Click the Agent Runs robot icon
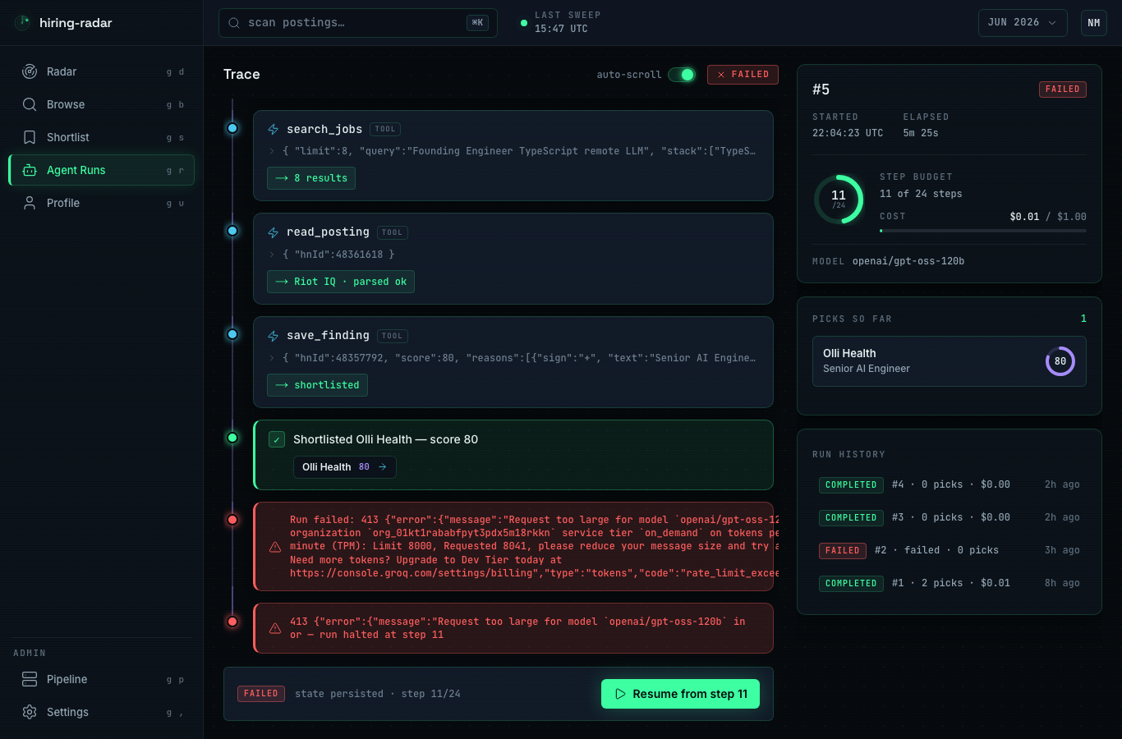 click(30, 170)
